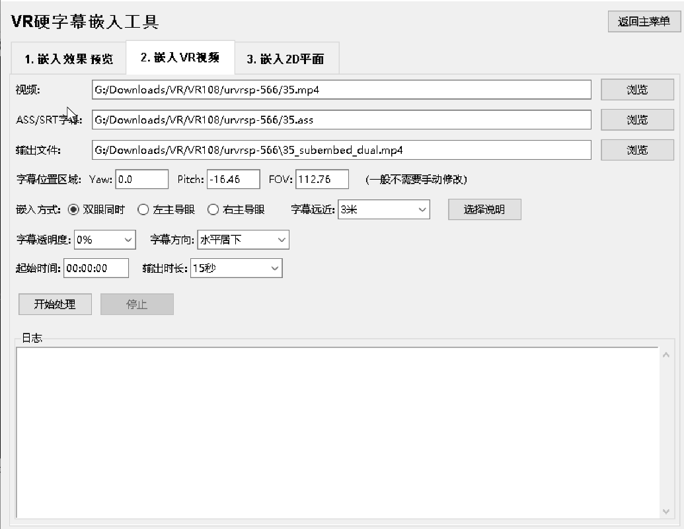Click the 起始时间 field showing 00:00:00
Viewport: 684px width, 529px height.
click(96, 268)
